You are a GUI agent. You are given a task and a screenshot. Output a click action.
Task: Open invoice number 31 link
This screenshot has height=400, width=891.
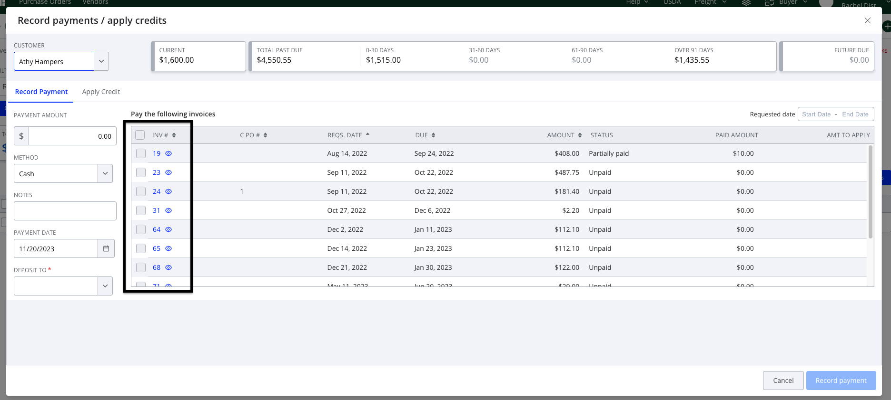[157, 210]
